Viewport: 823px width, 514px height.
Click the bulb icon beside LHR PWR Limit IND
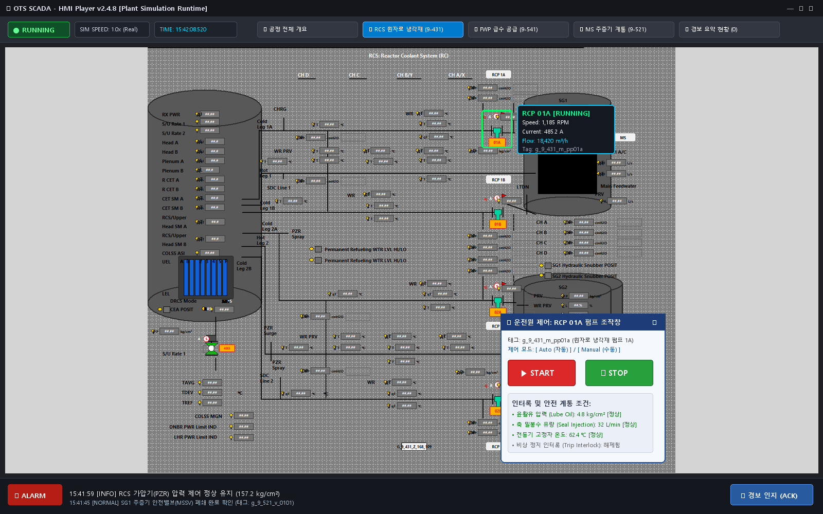[x=231, y=437]
